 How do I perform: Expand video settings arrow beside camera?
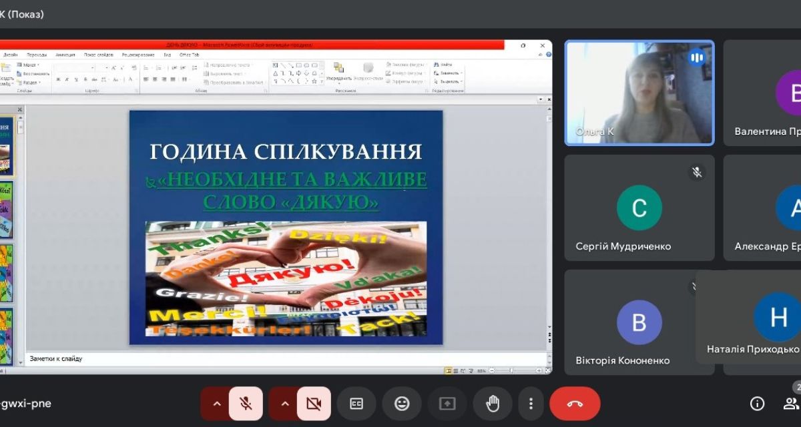click(x=285, y=404)
